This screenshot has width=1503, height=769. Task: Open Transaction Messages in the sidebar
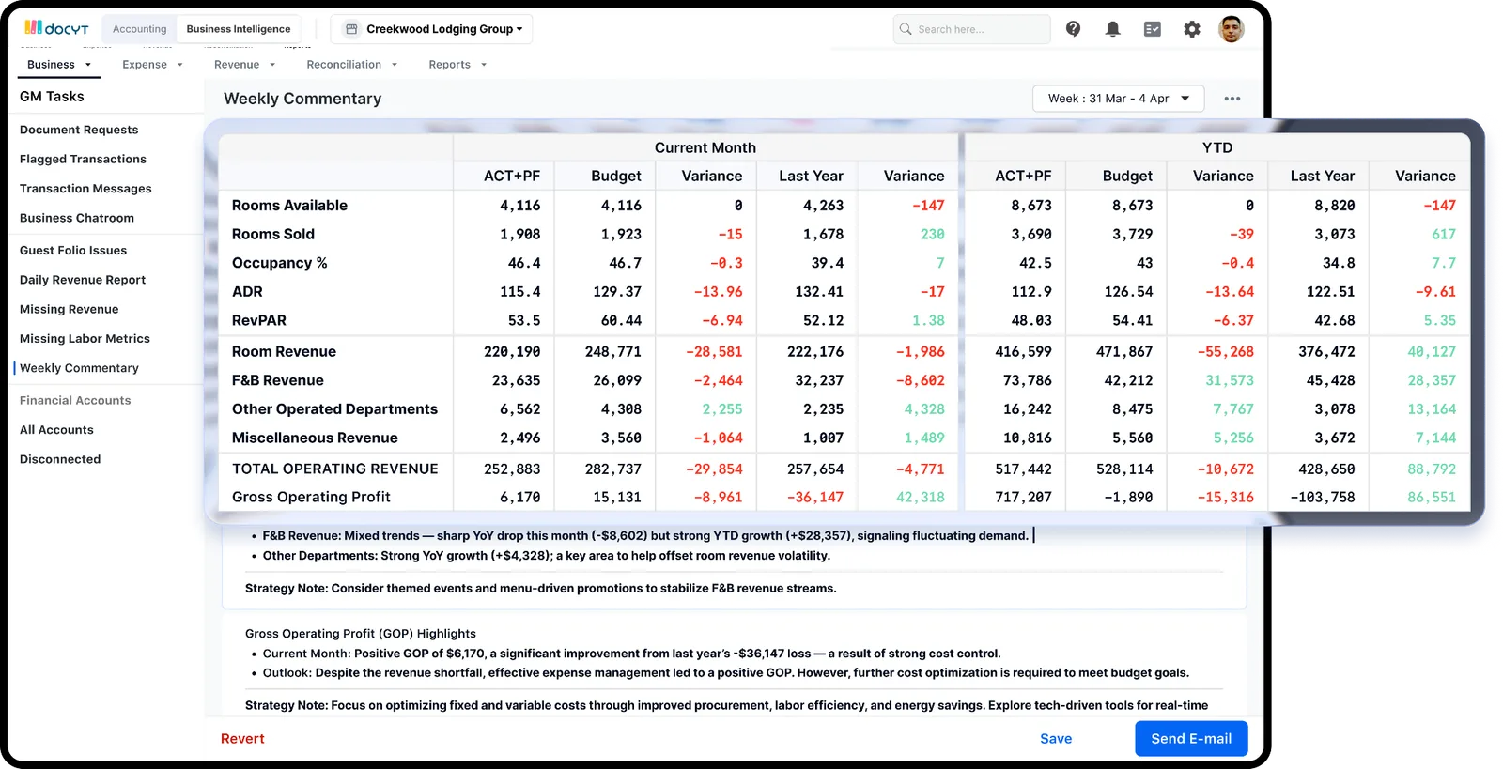pyautogui.click(x=85, y=189)
